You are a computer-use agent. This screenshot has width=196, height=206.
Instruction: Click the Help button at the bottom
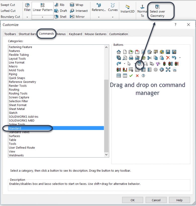179,200
